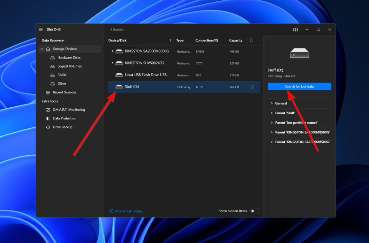Open Data Protection from sidebar
Viewport: 369px width, 243px height.
(x=64, y=118)
